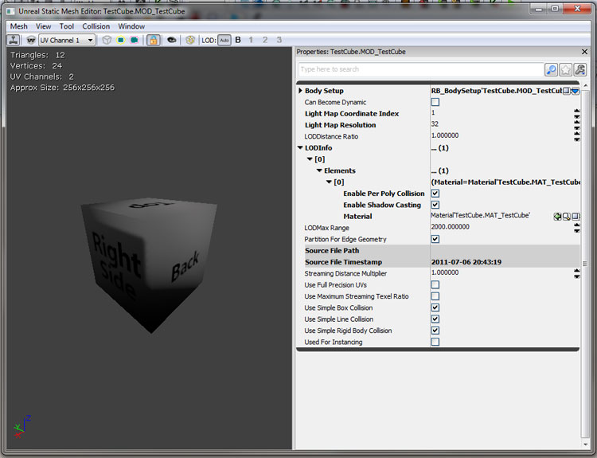This screenshot has height=458, width=597.
Task: Uncheck Use Simple Line Collision
Action: tap(435, 319)
